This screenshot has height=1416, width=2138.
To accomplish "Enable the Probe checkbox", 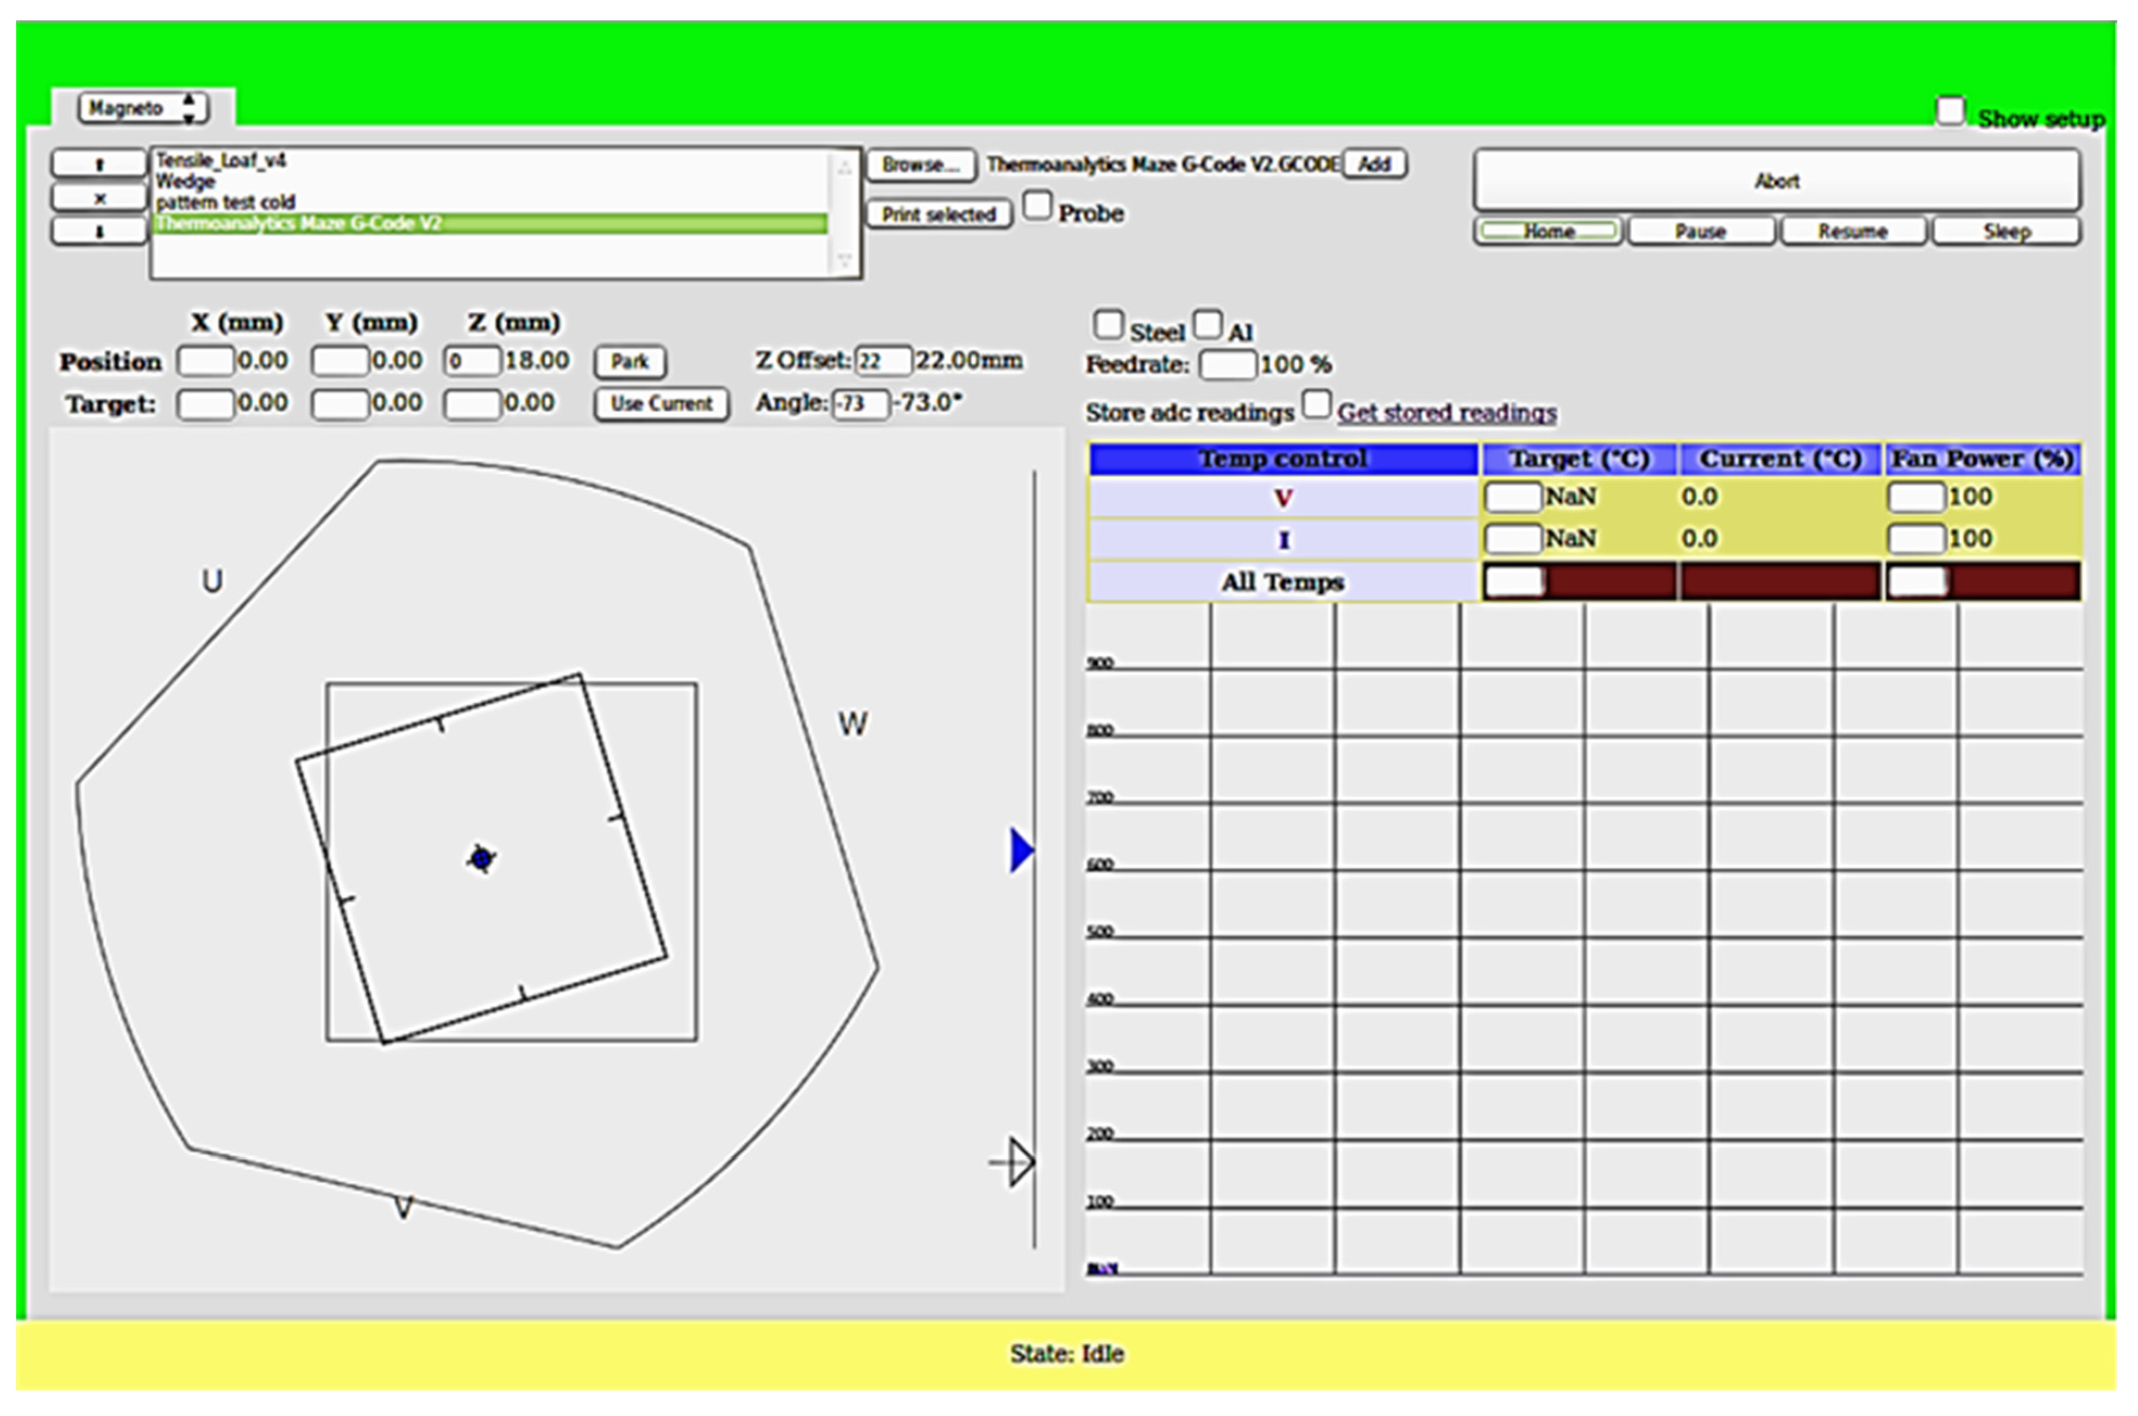I will [x=1037, y=206].
